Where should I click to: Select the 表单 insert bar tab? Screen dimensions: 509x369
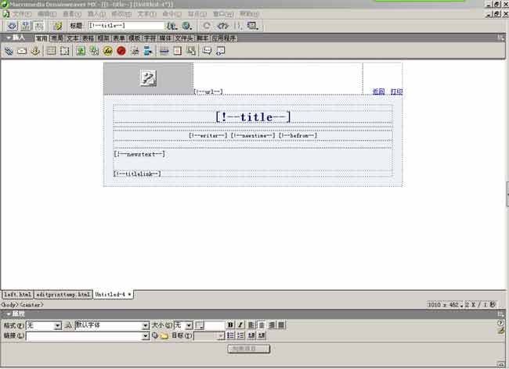point(119,38)
